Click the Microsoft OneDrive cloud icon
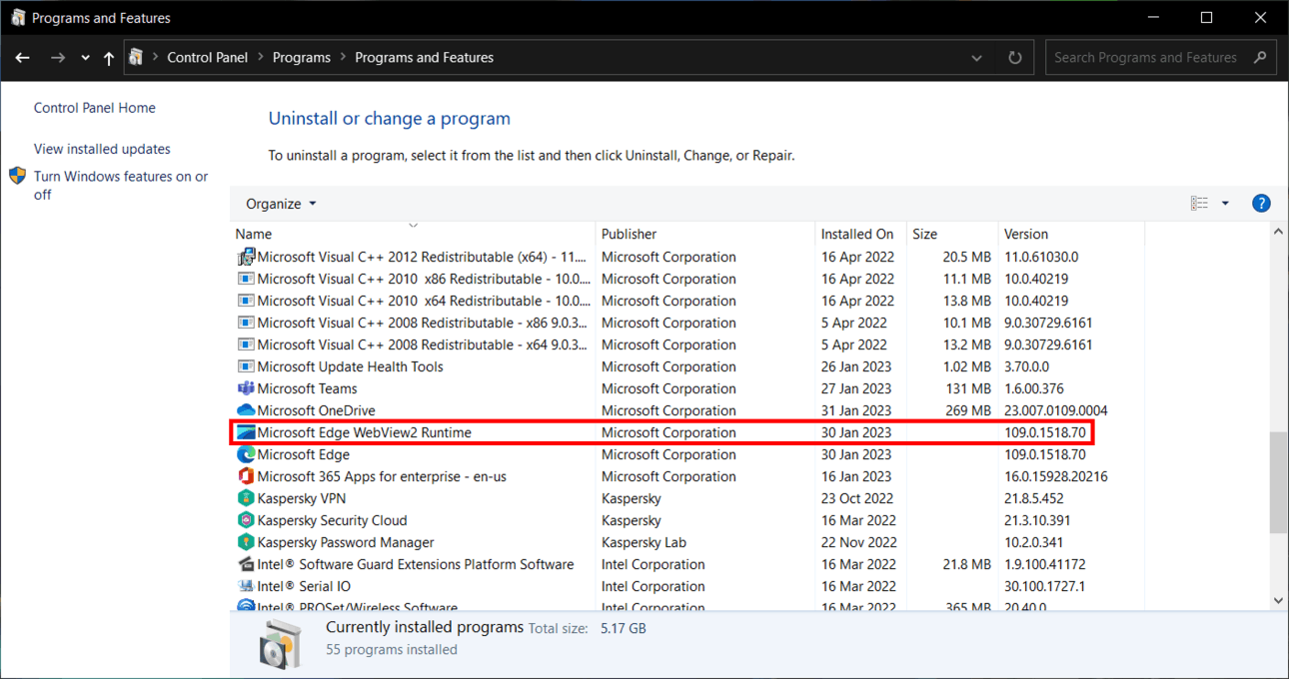Screen dimensions: 1289x679 point(246,410)
